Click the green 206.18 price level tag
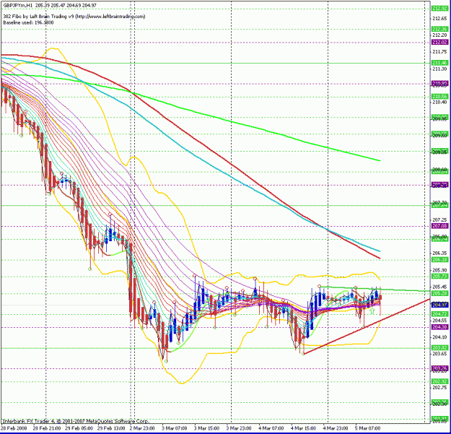 click(x=440, y=260)
